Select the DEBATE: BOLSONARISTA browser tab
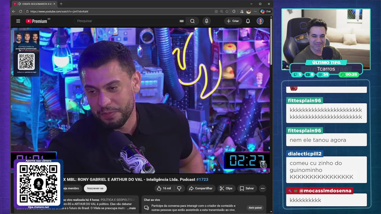This screenshot has width=381, height=214. (x=34, y=4)
